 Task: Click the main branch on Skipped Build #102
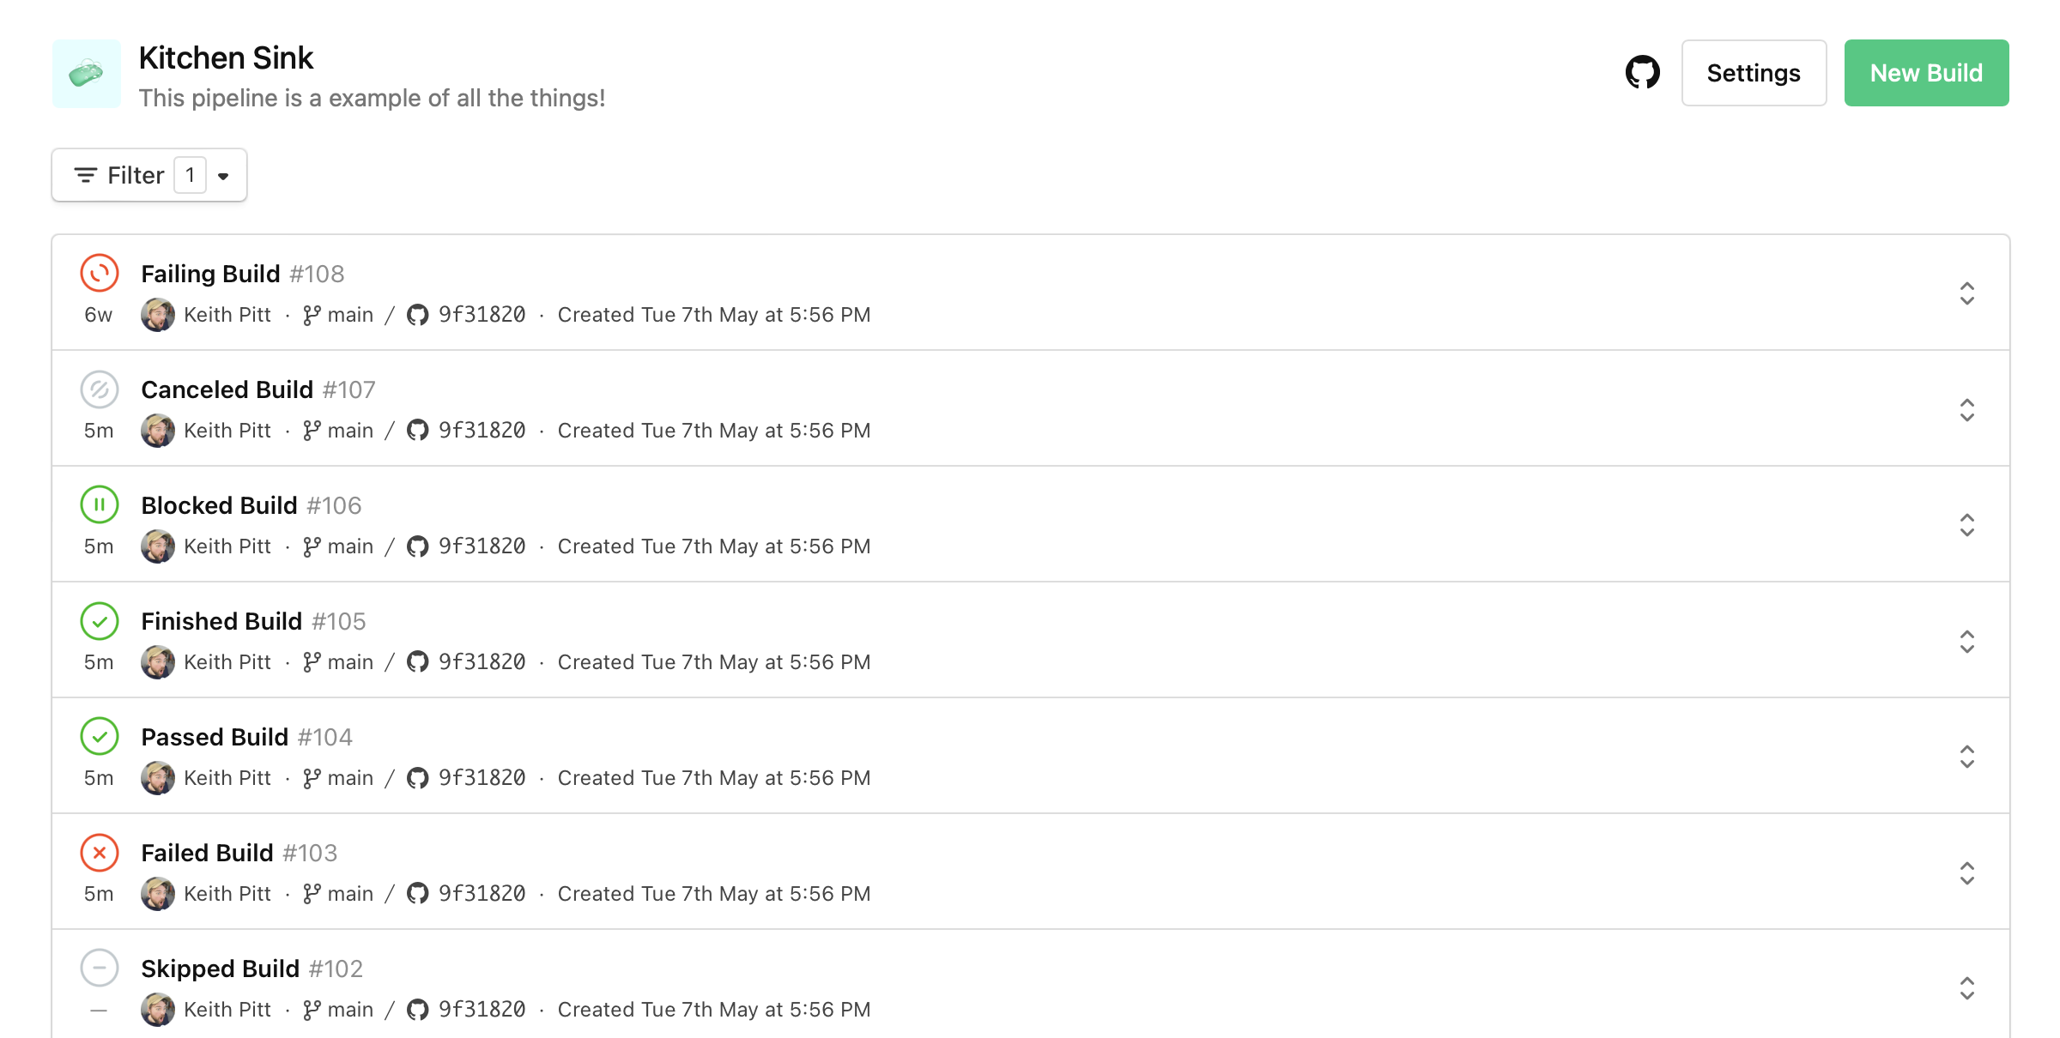click(x=350, y=1010)
